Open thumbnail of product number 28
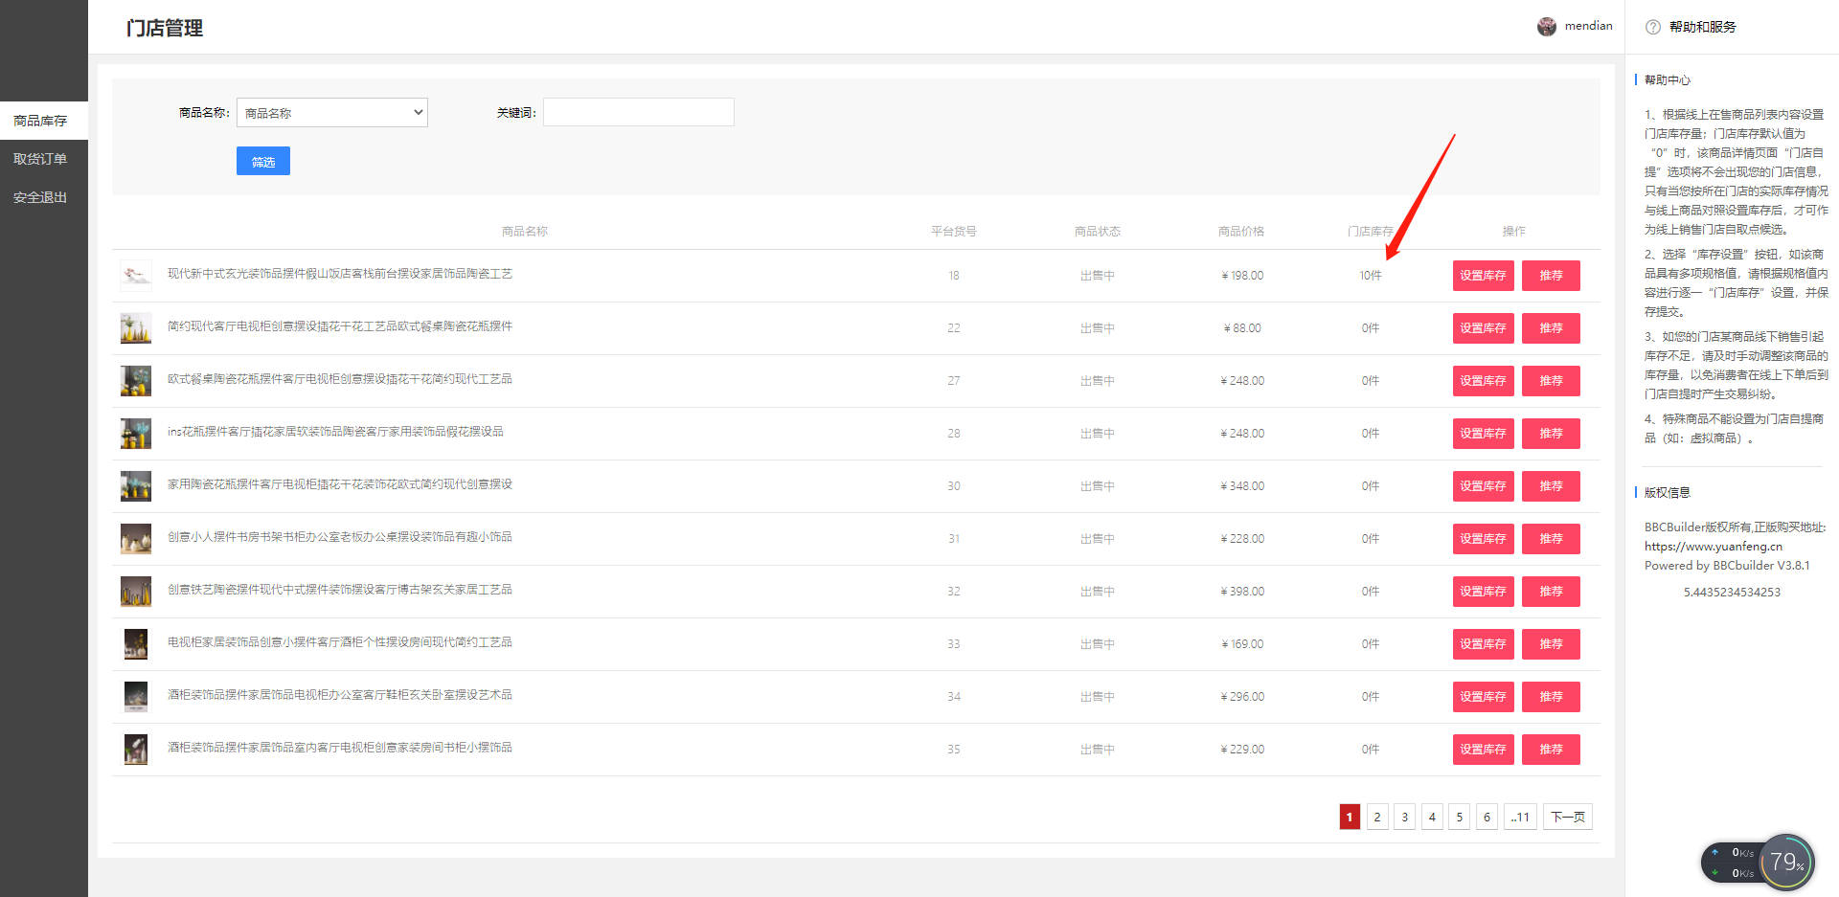This screenshot has width=1839, height=897. pyautogui.click(x=136, y=434)
